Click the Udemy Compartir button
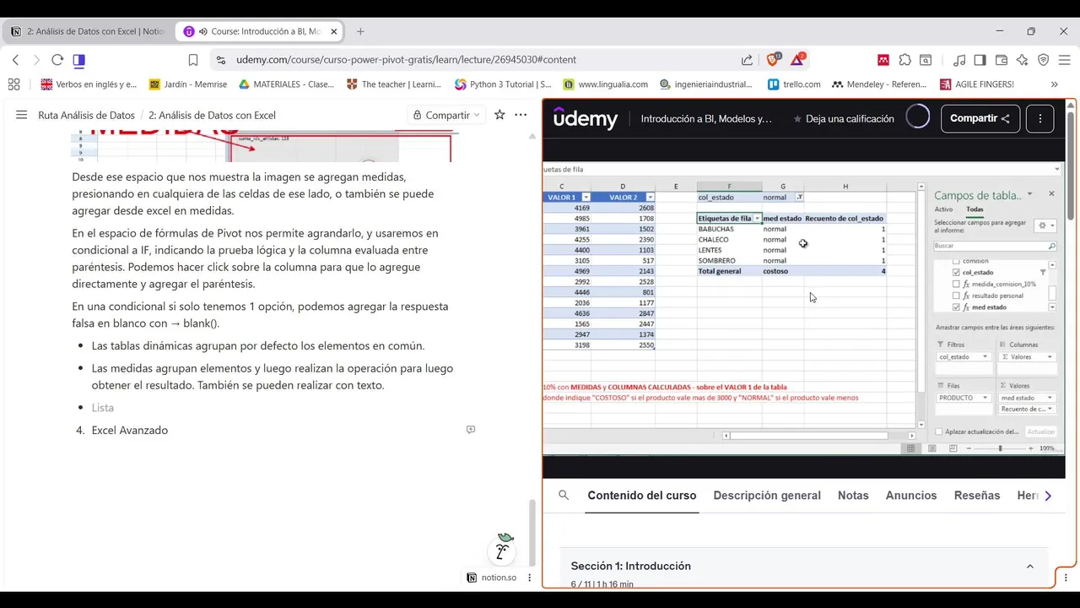Viewport: 1080px width, 608px height. (980, 119)
